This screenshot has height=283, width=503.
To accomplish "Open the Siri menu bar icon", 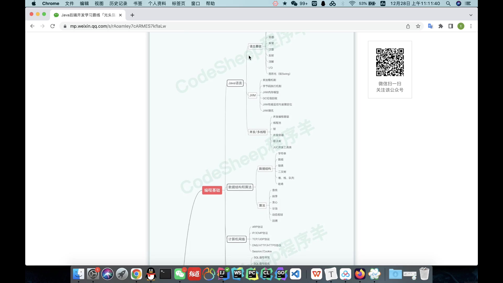I will [458, 3].
